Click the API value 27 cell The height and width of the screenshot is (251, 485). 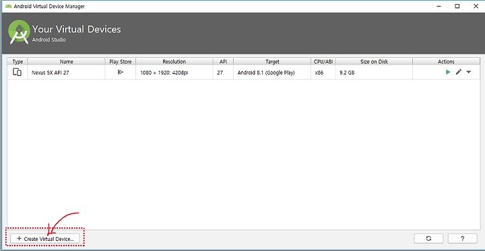[223, 73]
